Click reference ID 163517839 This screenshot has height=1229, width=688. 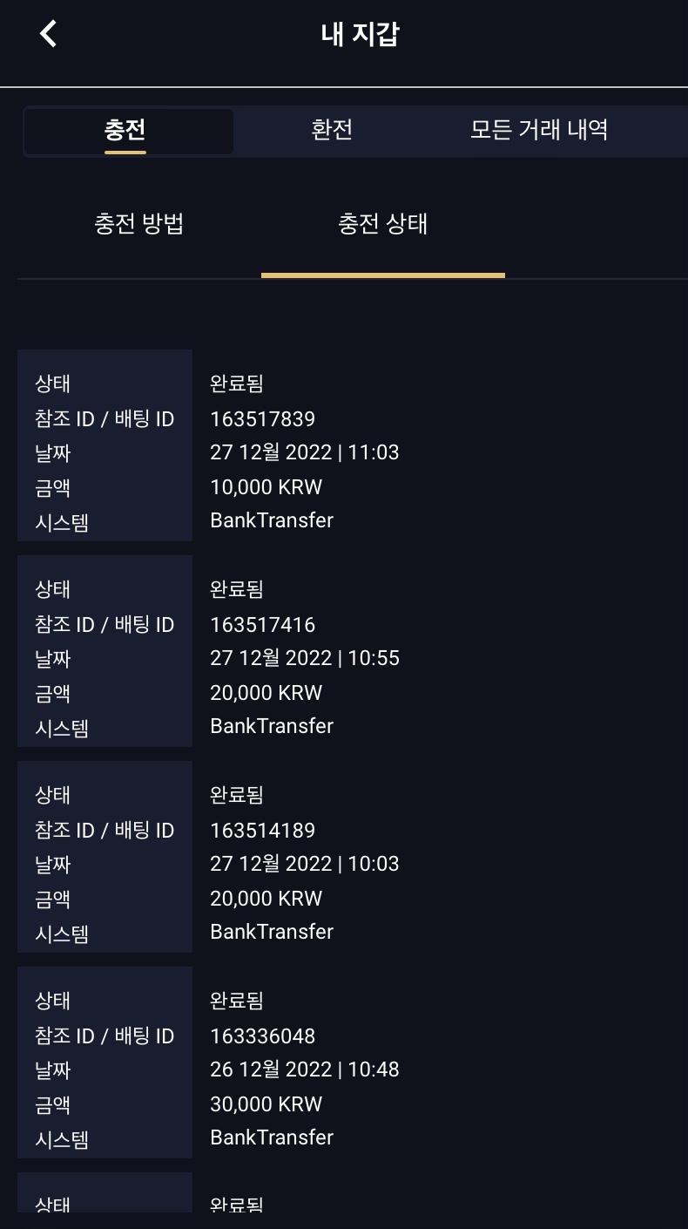tap(262, 418)
